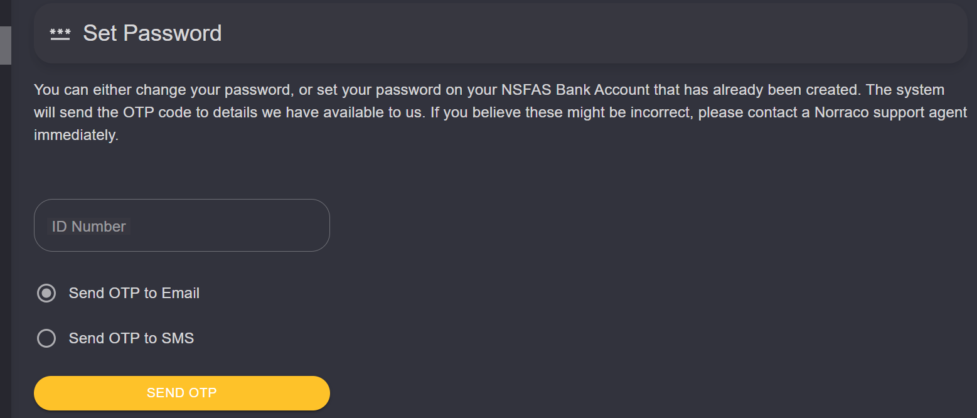Click the rounded Set Password header bar
Viewport: 977px width, 418px height.
500,33
